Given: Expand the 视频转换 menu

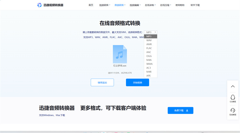Looking at the screenshot, I should 105,5.
